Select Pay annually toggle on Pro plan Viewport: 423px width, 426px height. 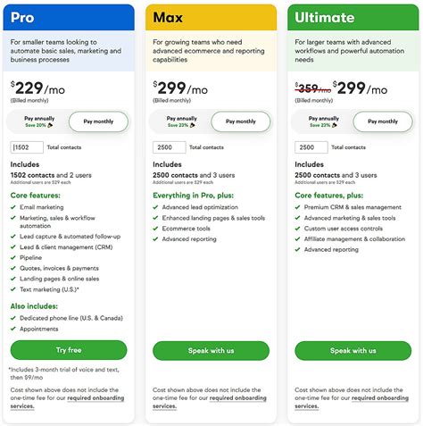coord(39,121)
